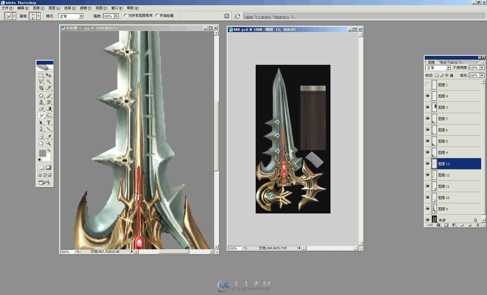Select the Type tool
Viewport: 487px width, 295px height.
[x=49, y=123]
